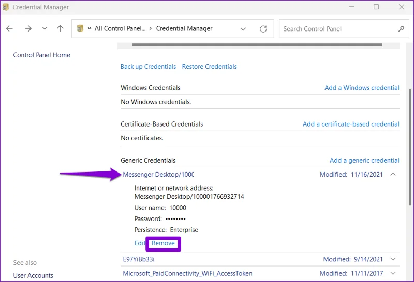
Task: Remove the Messenger Desktop credential
Action: click(163, 243)
